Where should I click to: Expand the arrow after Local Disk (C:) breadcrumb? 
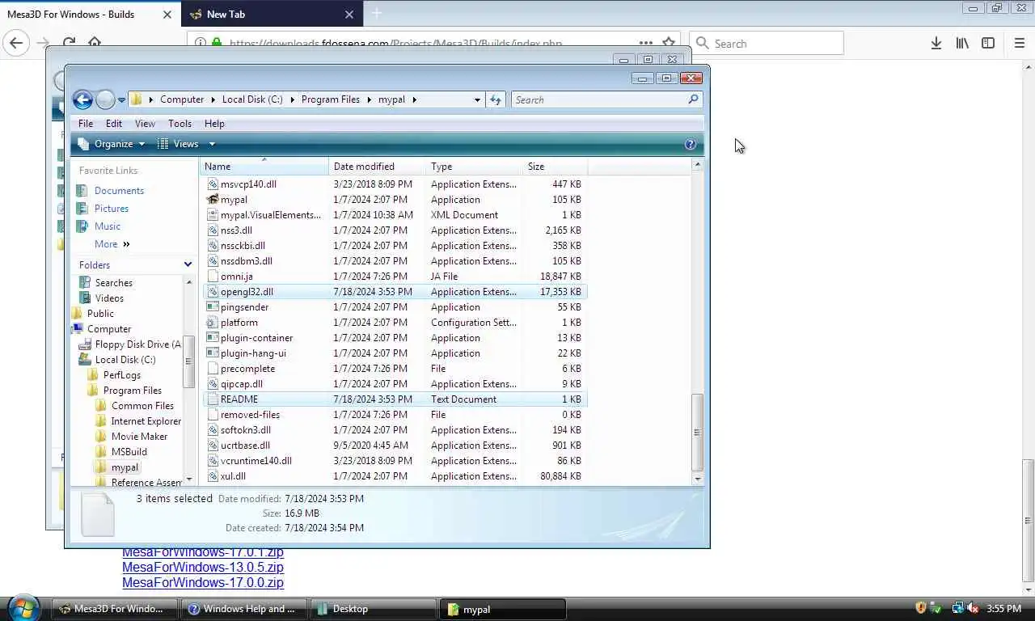[x=292, y=99]
